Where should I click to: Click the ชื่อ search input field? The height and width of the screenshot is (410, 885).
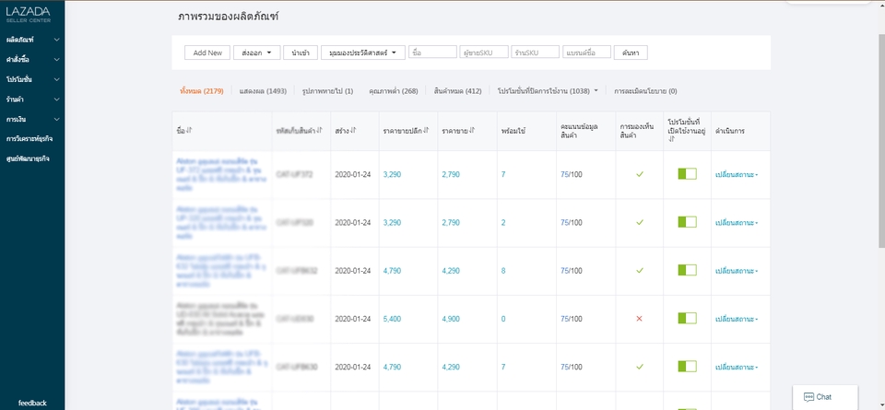pyautogui.click(x=432, y=53)
